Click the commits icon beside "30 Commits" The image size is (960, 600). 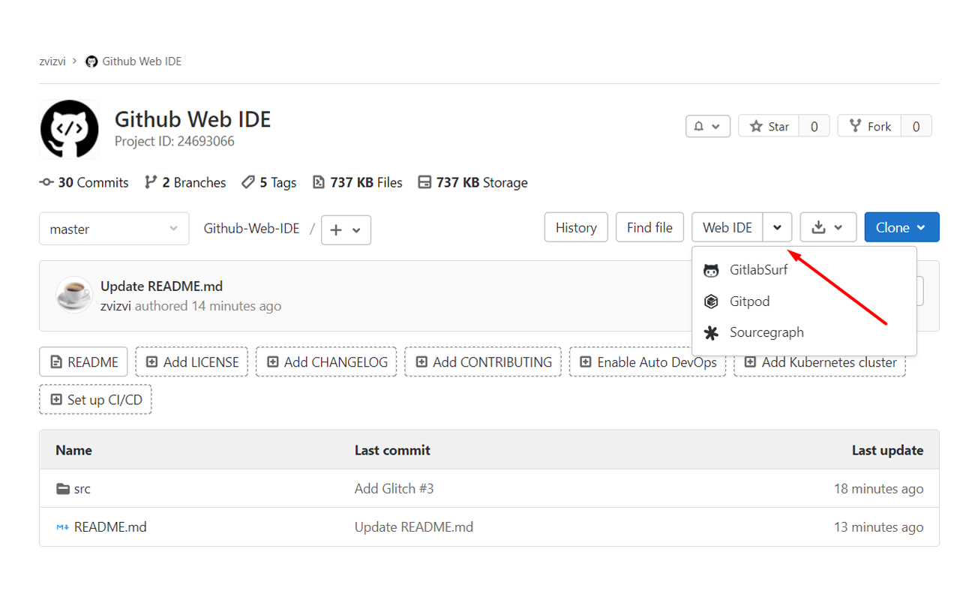pyautogui.click(x=45, y=181)
